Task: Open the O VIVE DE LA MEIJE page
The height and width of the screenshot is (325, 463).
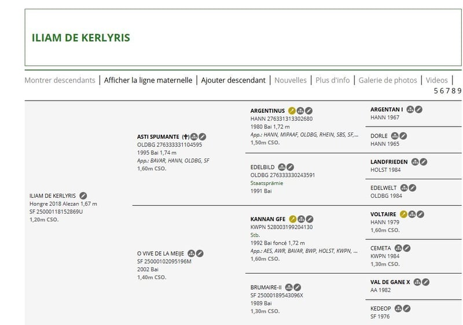Action: [x=160, y=254]
